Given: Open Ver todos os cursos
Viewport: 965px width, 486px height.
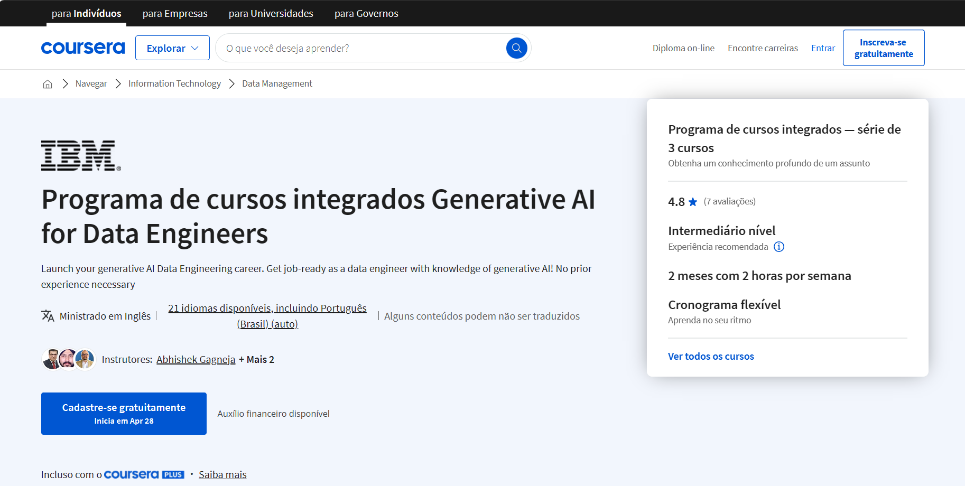Looking at the screenshot, I should [x=711, y=356].
